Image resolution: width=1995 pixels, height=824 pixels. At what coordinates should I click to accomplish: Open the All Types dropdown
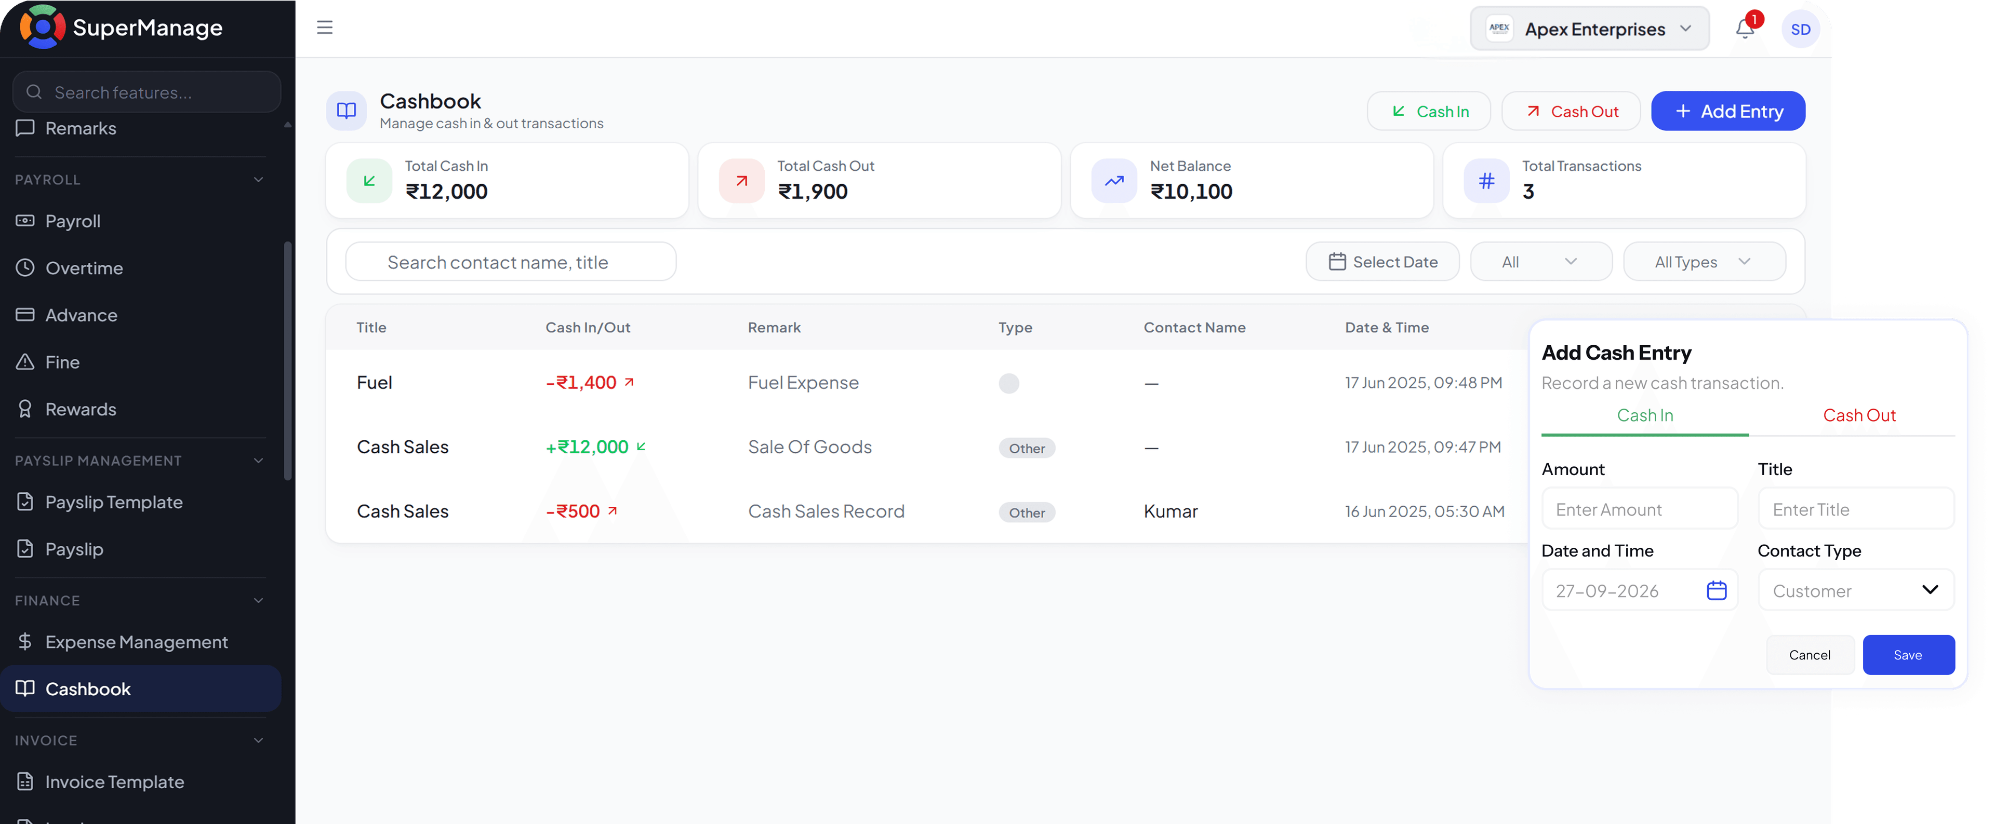coord(1704,262)
